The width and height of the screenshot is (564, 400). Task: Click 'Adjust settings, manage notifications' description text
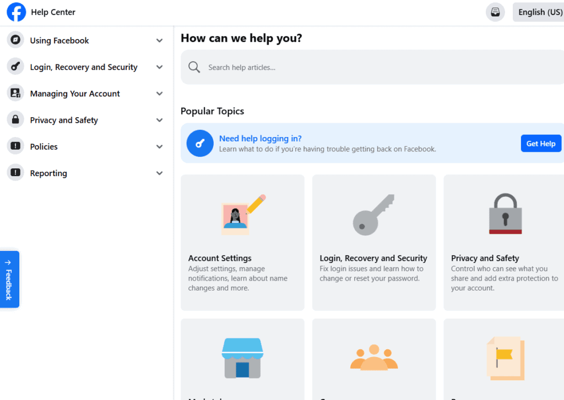coord(238,278)
